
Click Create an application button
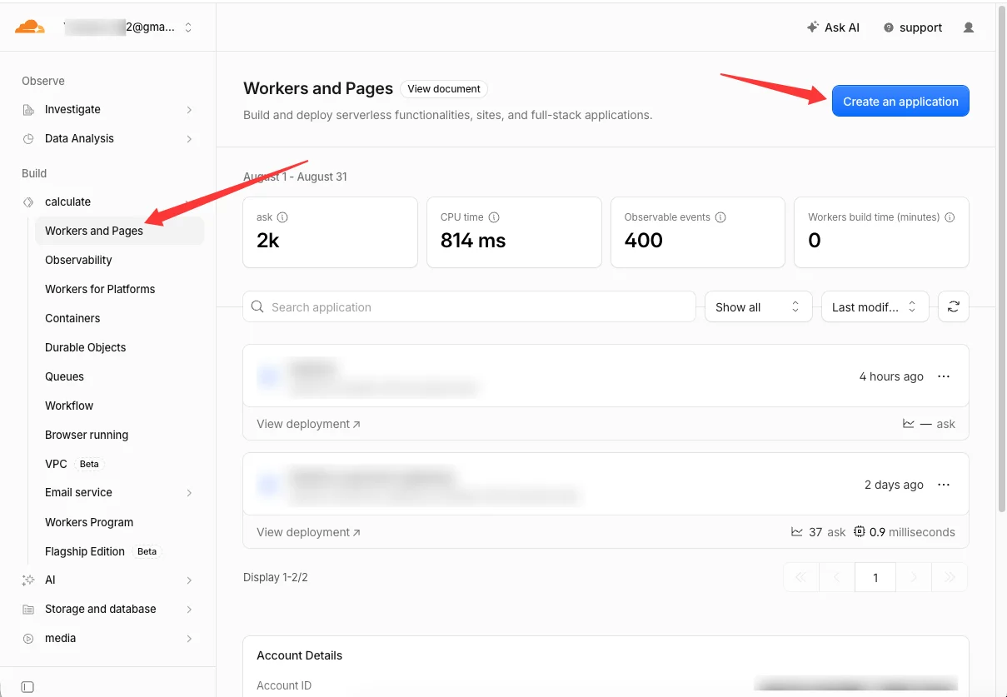coord(900,101)
